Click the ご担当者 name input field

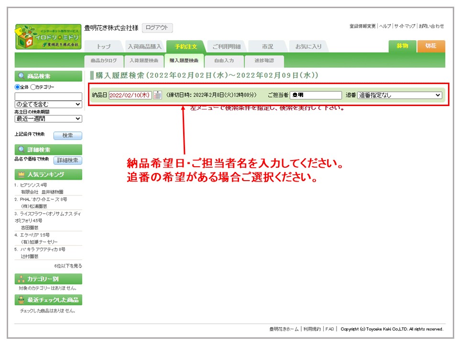[x=316, y=95]
